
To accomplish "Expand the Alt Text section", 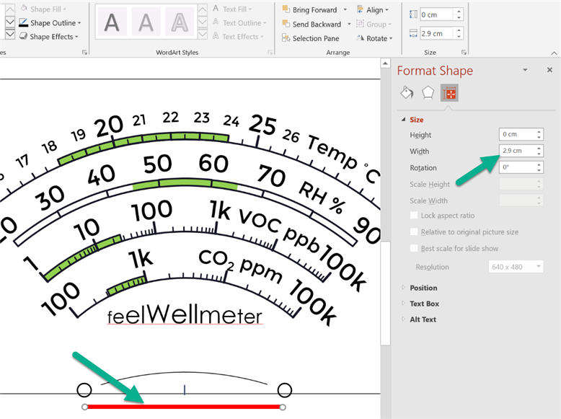I will point(404,319).
